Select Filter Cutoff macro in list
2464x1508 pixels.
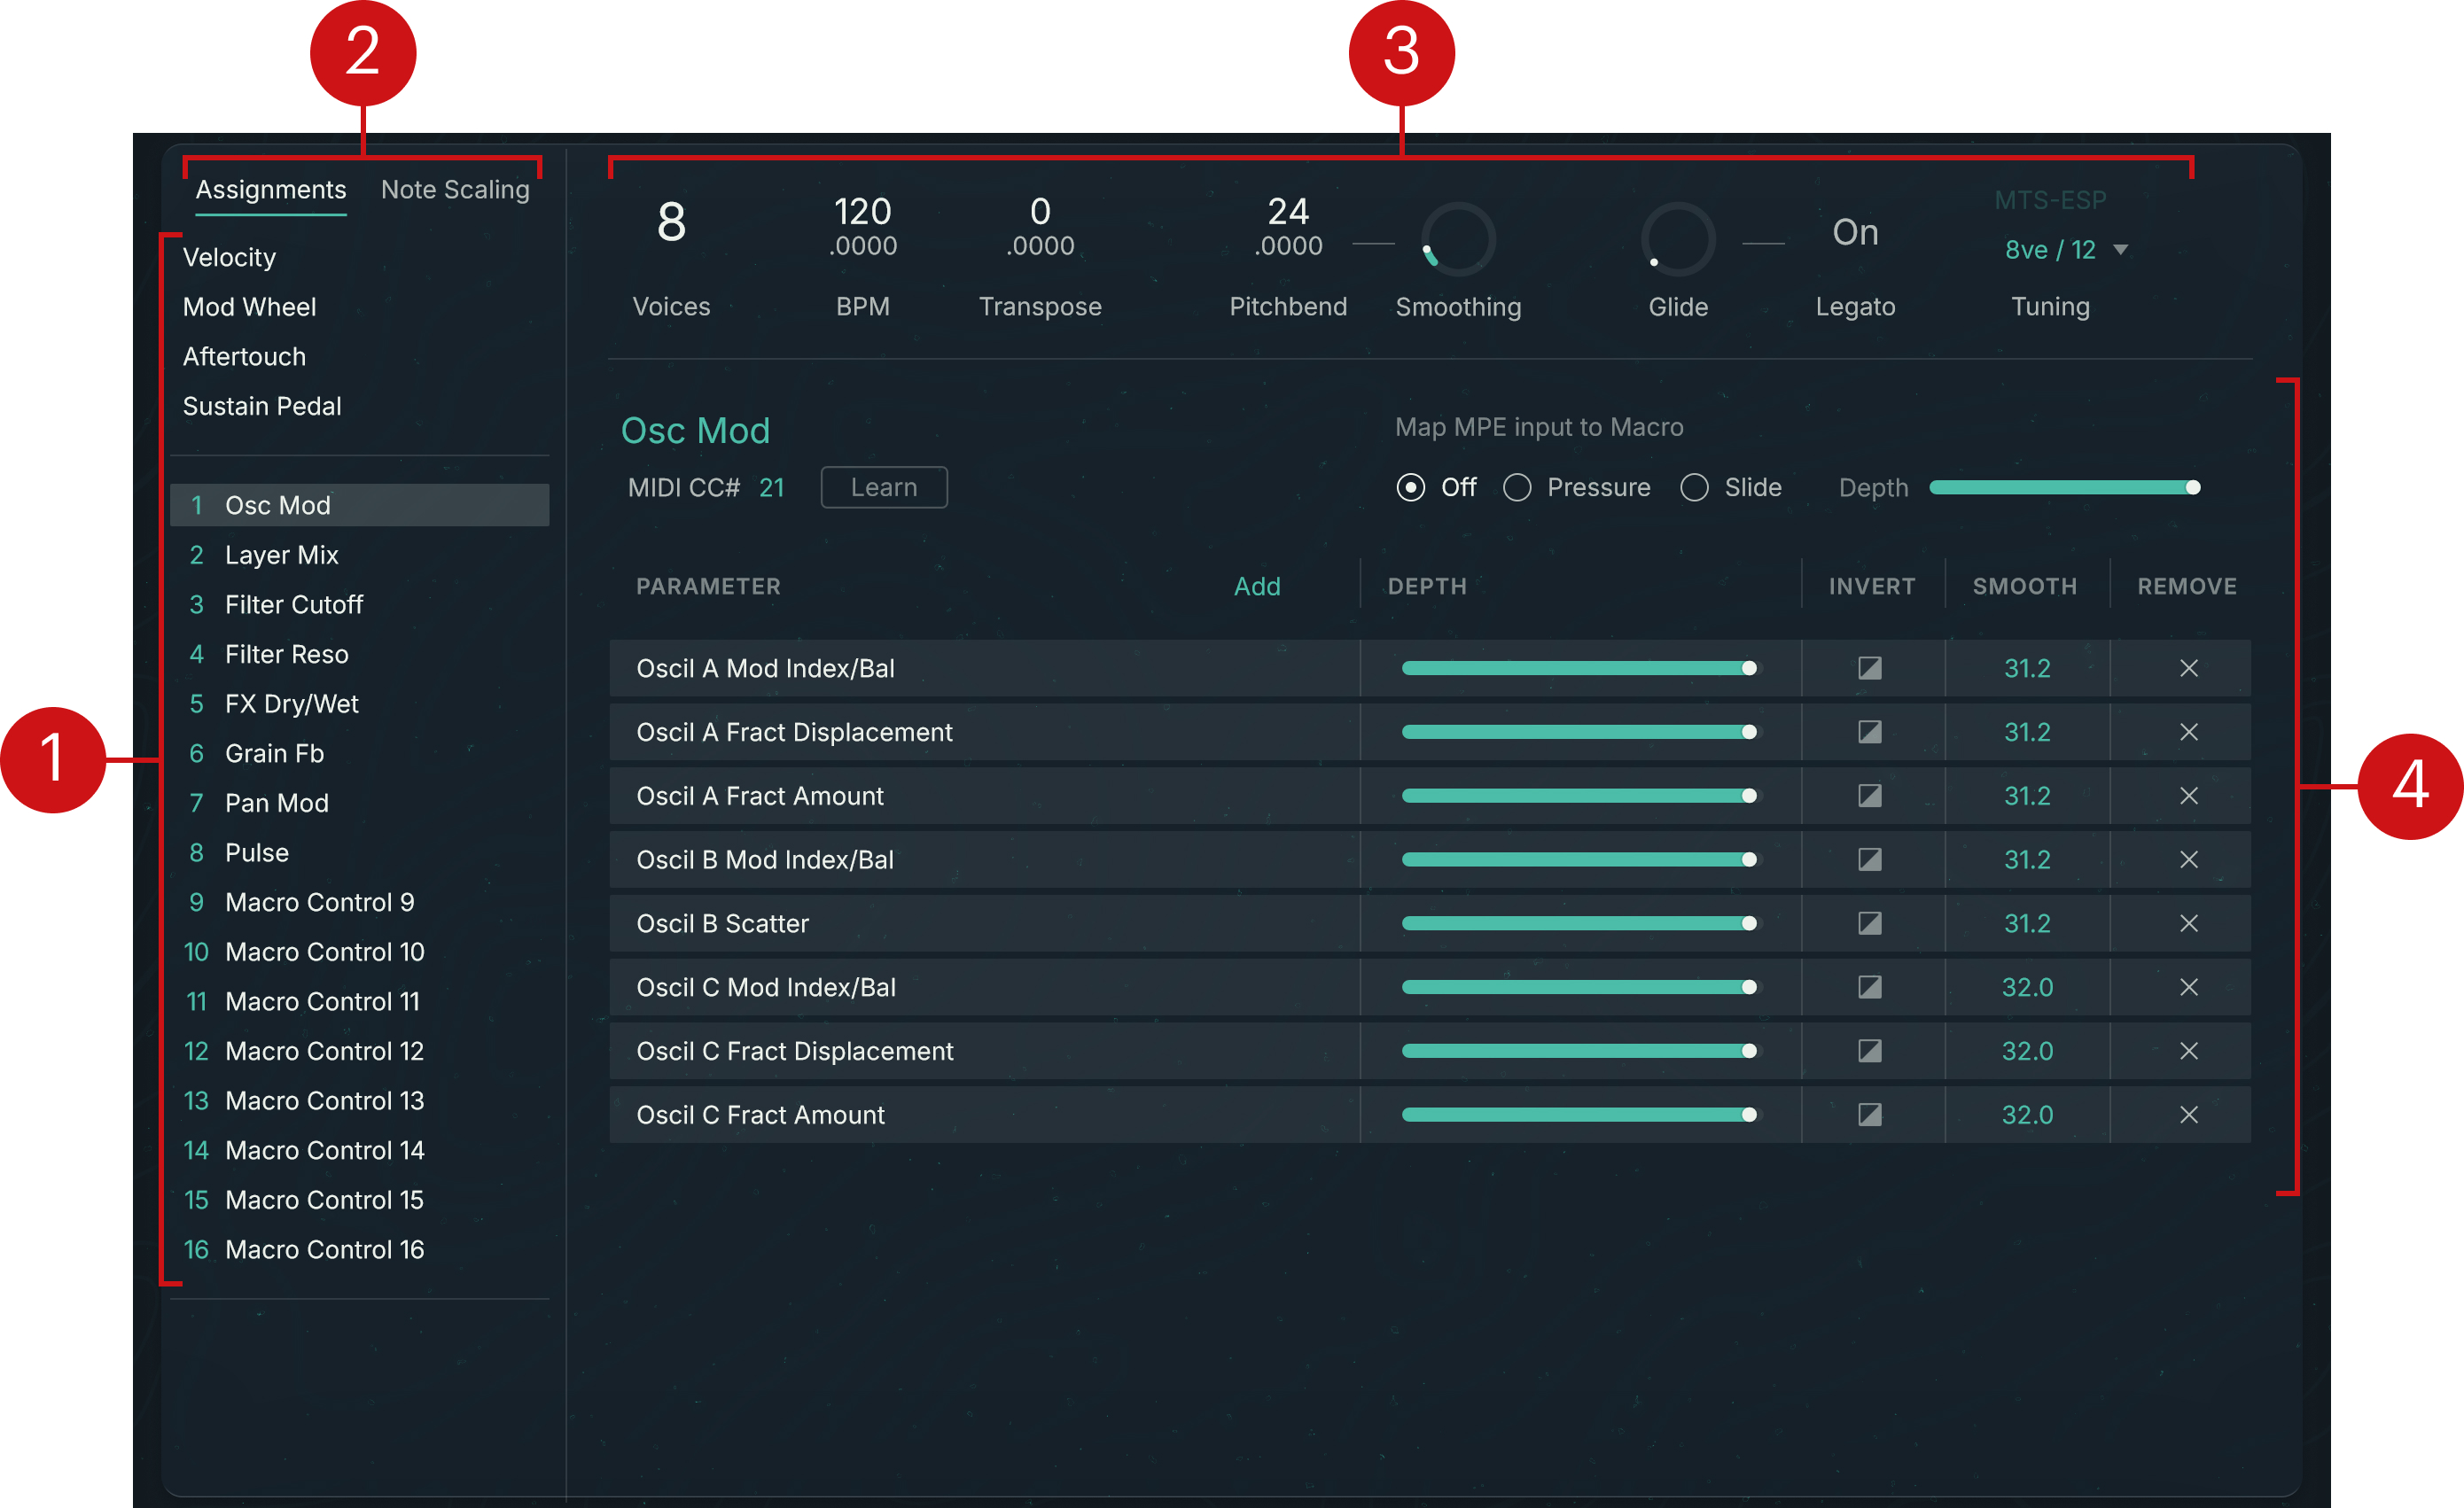[x=293, y=604]
